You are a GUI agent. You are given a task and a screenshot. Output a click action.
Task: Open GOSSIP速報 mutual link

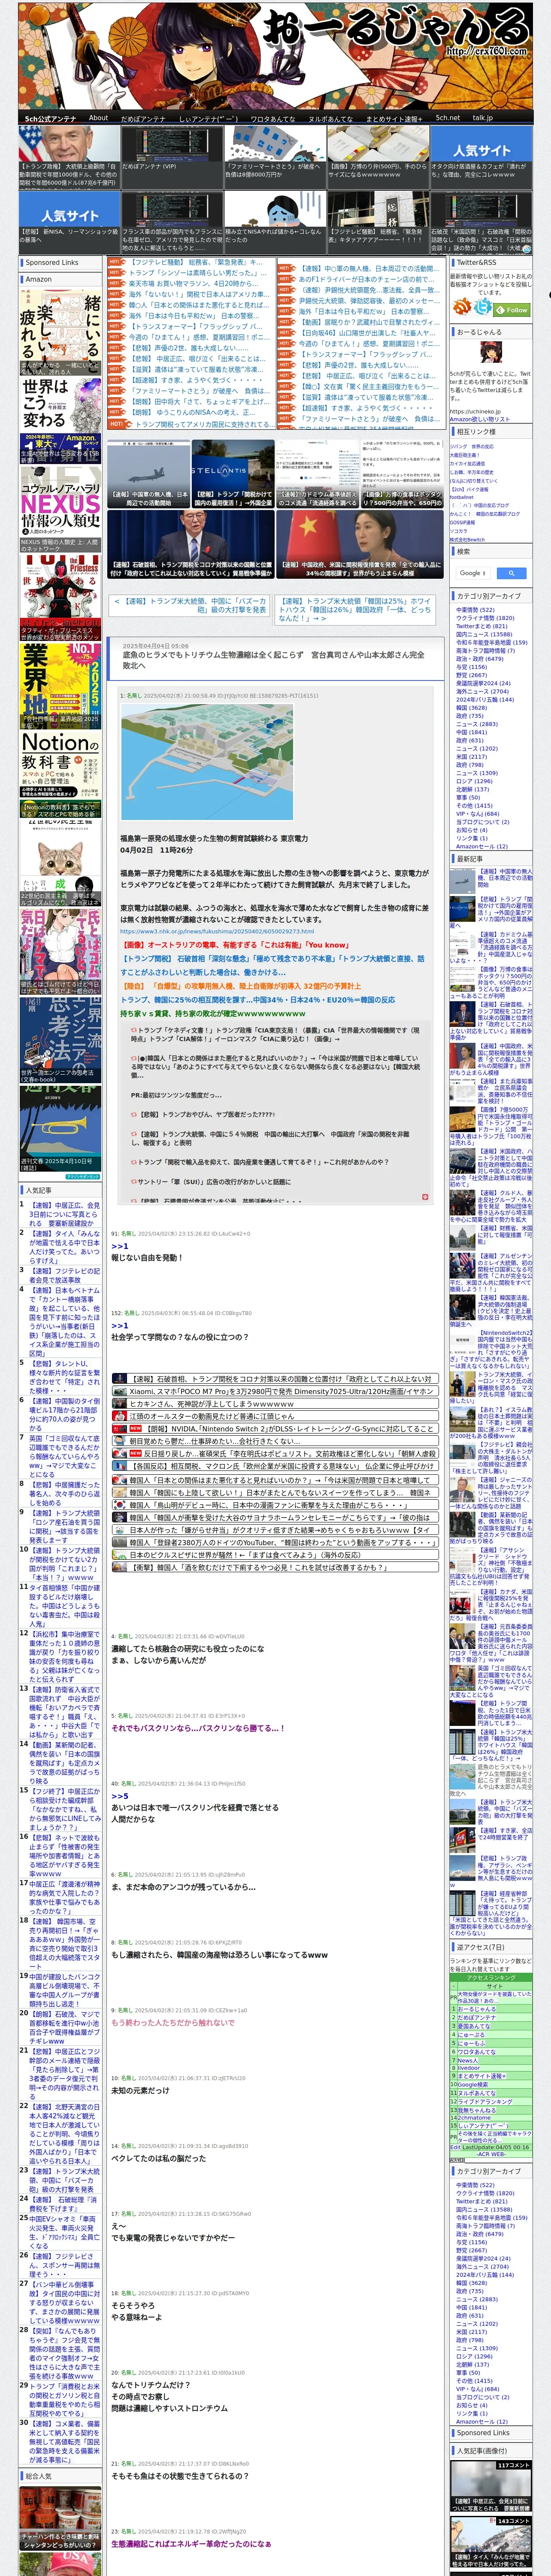point(463,522)
